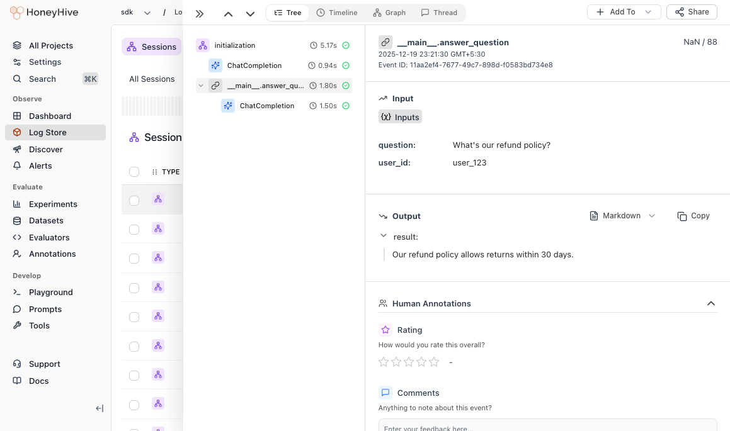Click the Share button
This screenshot has width=730, height=431.
tap(691, 11)
